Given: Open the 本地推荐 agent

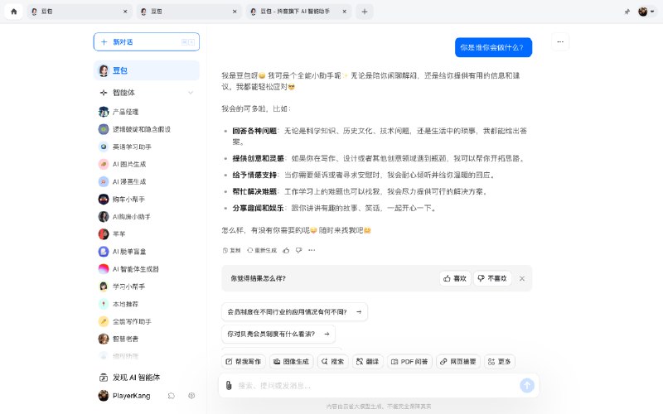Looking at the screenshot, I should click(147, 304).
